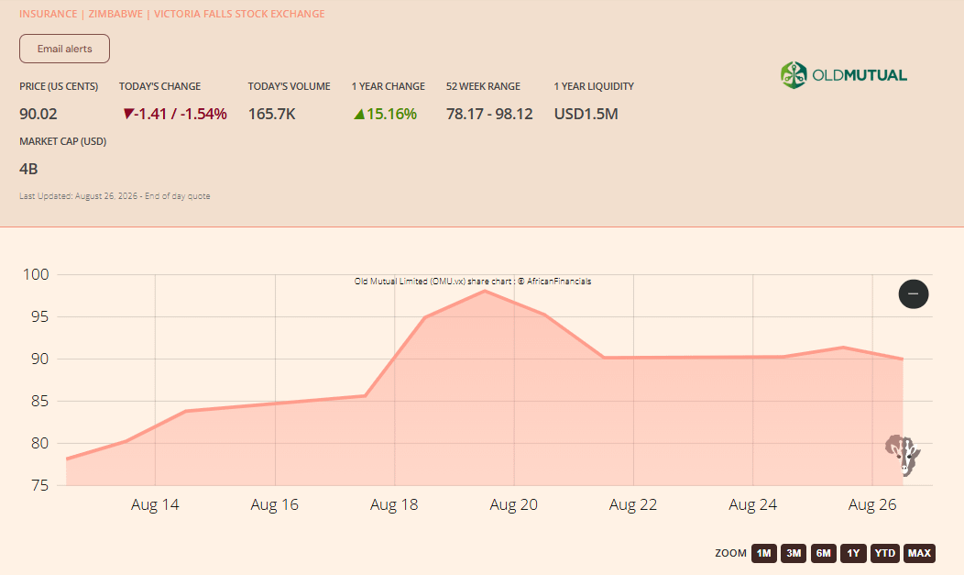This screenshot has width=964, height=575.
Task: Set chart zoom to 1M
Action: tap(763, 553)
